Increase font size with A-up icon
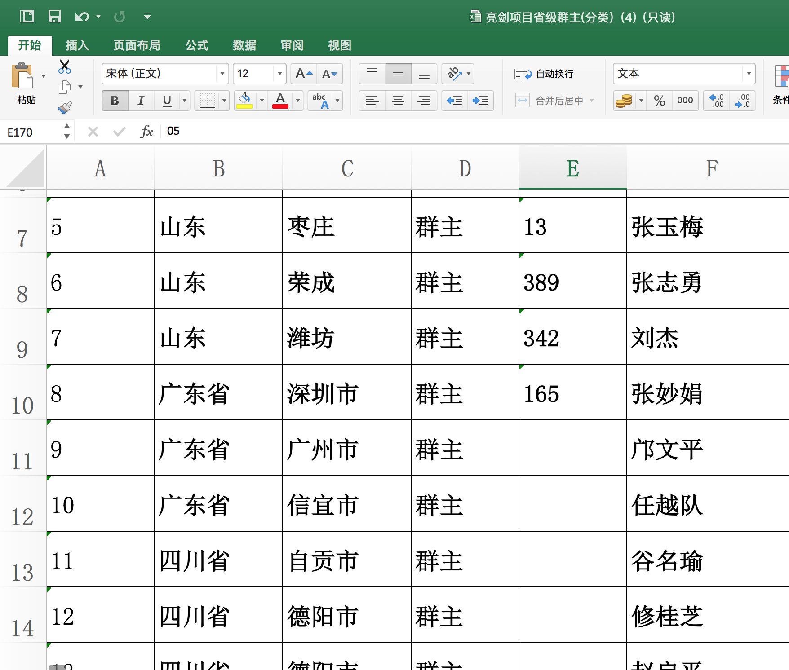Viewport: 789px width, 670px height. point(304,74)
